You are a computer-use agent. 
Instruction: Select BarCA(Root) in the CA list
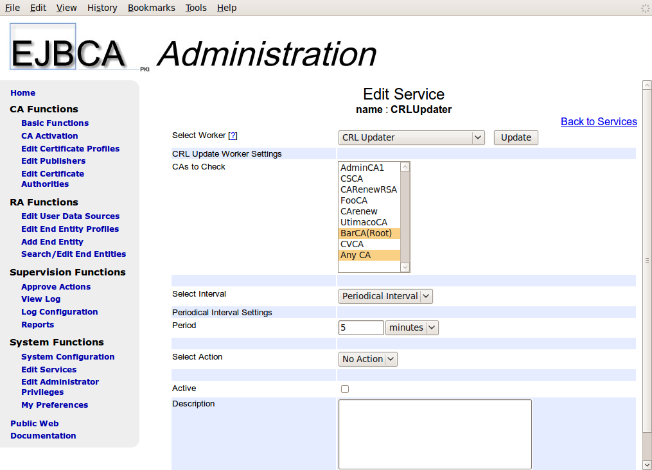pos(366,233)
